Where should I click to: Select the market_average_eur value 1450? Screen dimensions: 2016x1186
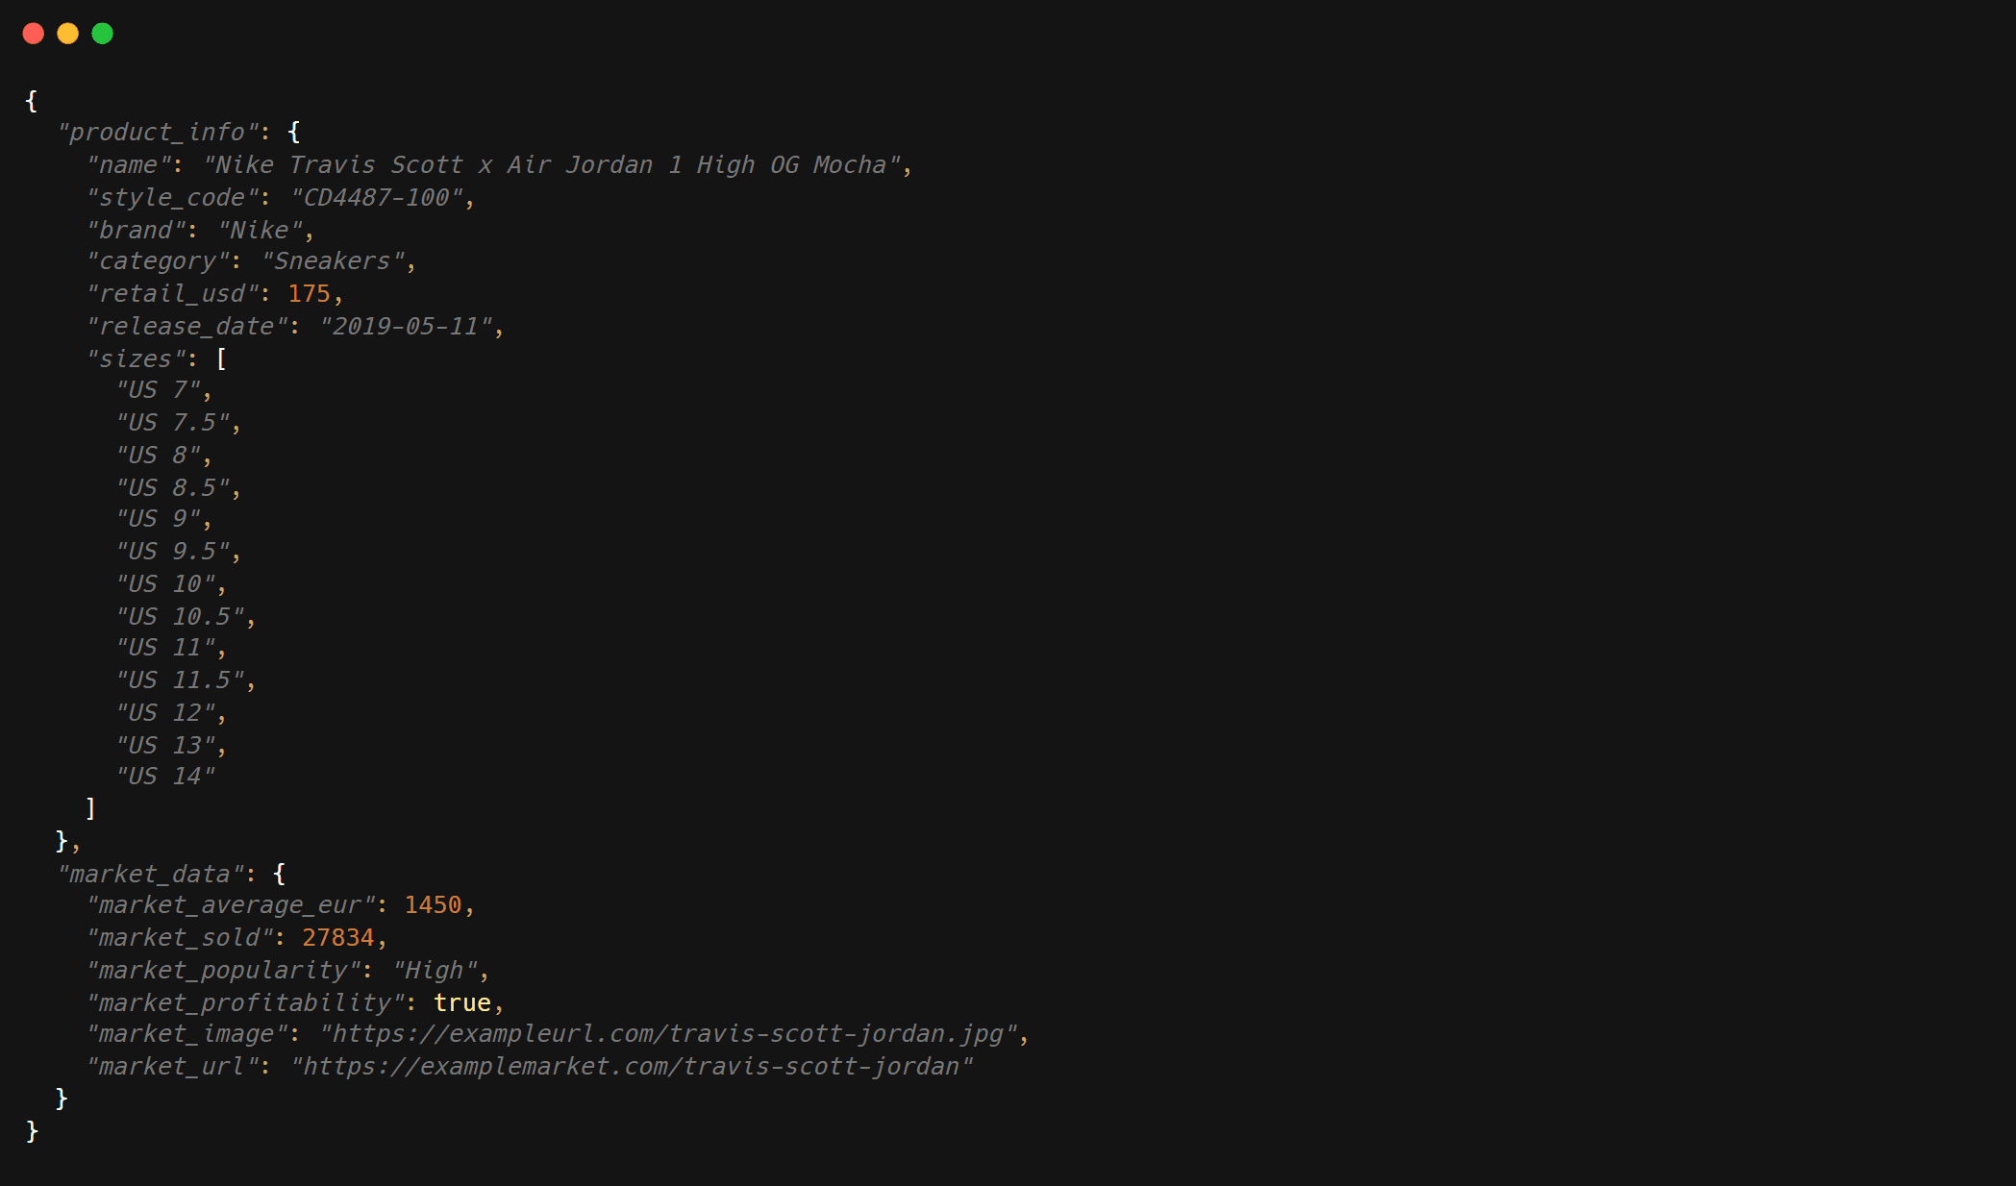pyautogui.click(x=434, y=904)
